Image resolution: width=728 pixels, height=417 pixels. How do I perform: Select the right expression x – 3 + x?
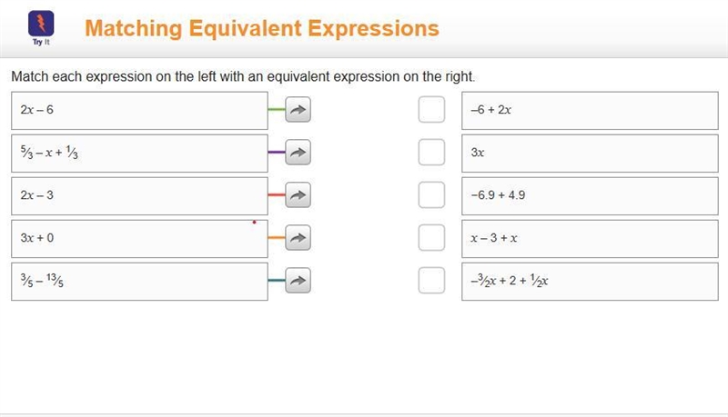pyautogui.click(x=590, y=239)
